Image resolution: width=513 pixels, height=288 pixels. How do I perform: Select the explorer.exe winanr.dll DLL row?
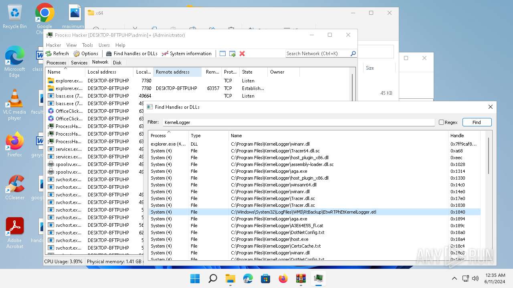coord(314,144)
